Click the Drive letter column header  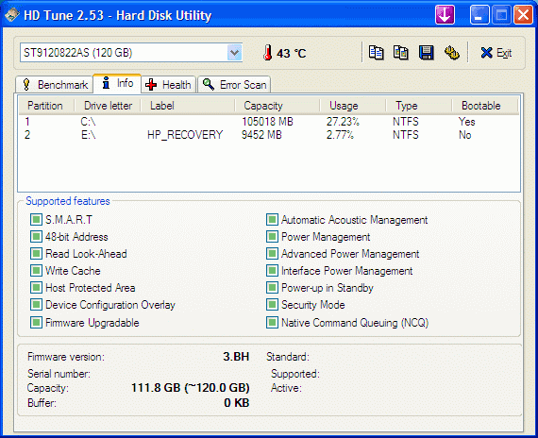(x=108, y=106)
